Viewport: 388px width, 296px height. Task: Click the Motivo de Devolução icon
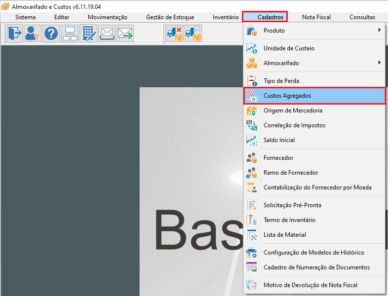(252, 285)
